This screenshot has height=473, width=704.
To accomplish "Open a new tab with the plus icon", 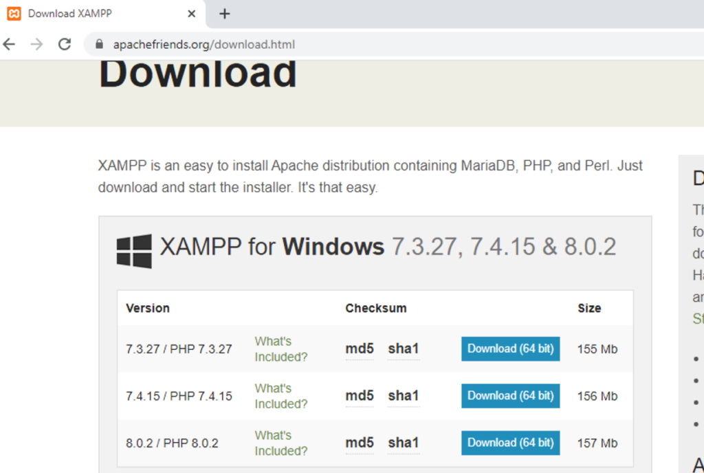I will 225,14.
